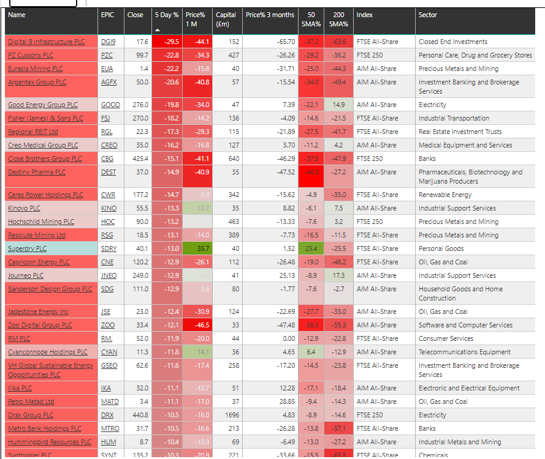This screenshot has width=545, height=459.
Task: Open Hochschild Mining PLC link
Action: pos(41,222)
